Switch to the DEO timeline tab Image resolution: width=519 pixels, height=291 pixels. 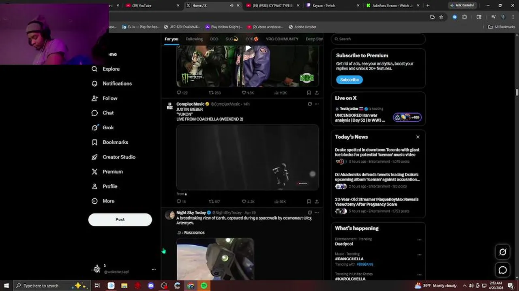[x=214, y=39]
